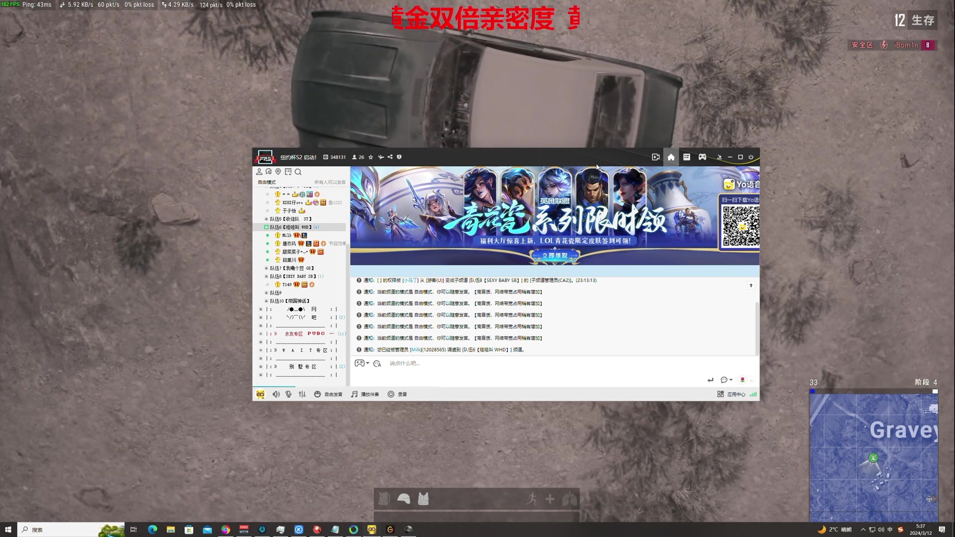Screen dimensions: 955x537
Task: Switch to the gamepad tab in the title bar
Action: (x=702, y=157)
